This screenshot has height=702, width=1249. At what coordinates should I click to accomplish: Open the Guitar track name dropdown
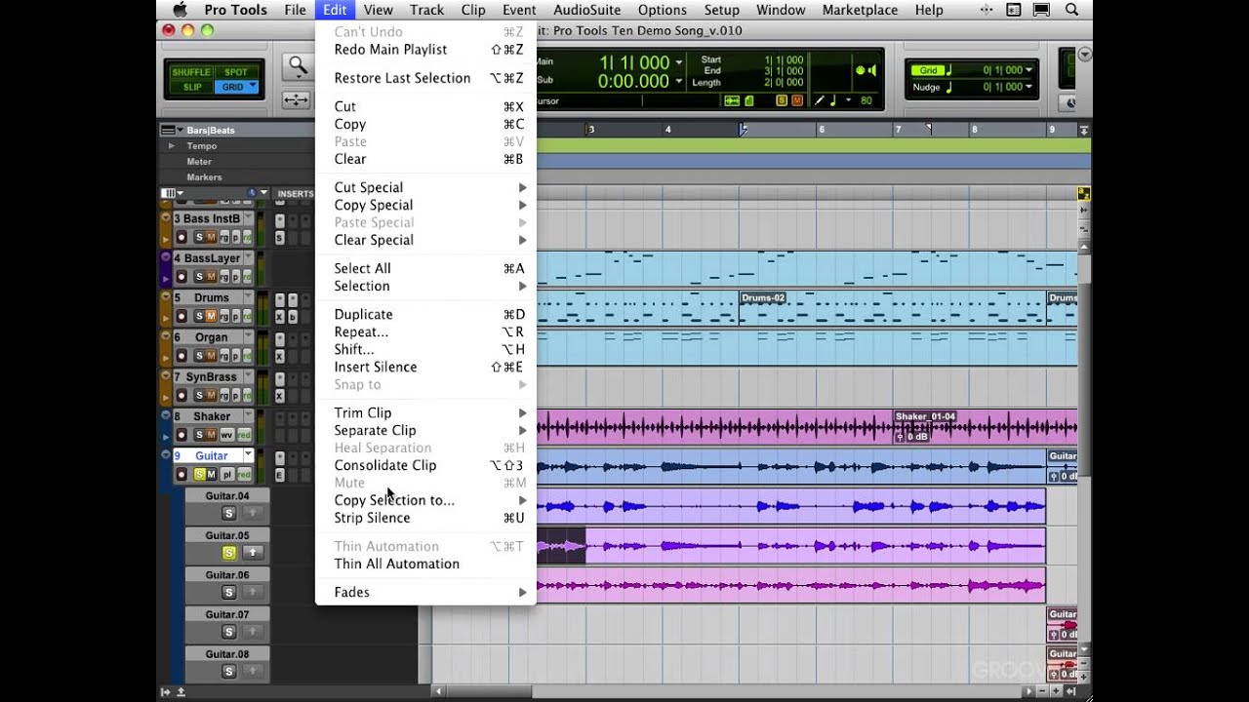[248, 455]
